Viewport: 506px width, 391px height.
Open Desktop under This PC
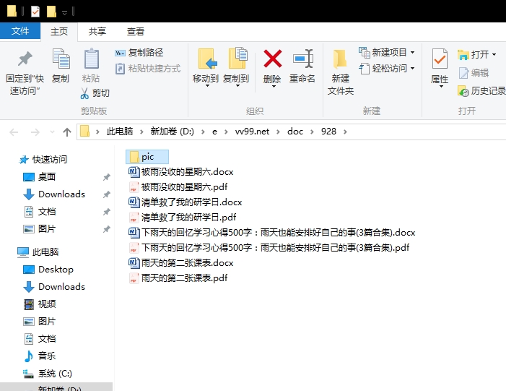pos(48,270)
